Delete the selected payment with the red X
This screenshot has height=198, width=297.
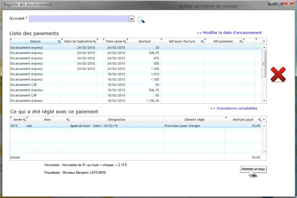coord(278,75)
